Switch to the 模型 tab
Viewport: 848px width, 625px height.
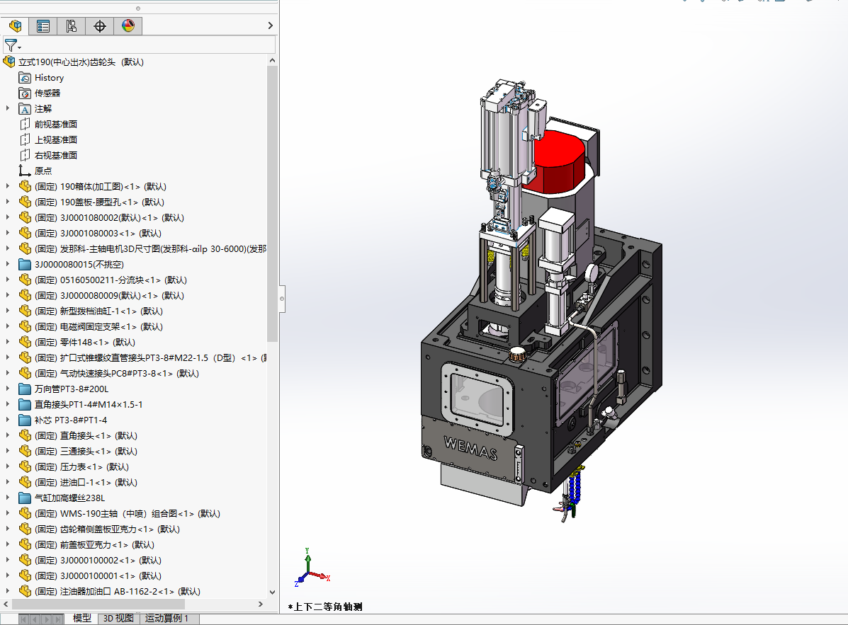82,618
